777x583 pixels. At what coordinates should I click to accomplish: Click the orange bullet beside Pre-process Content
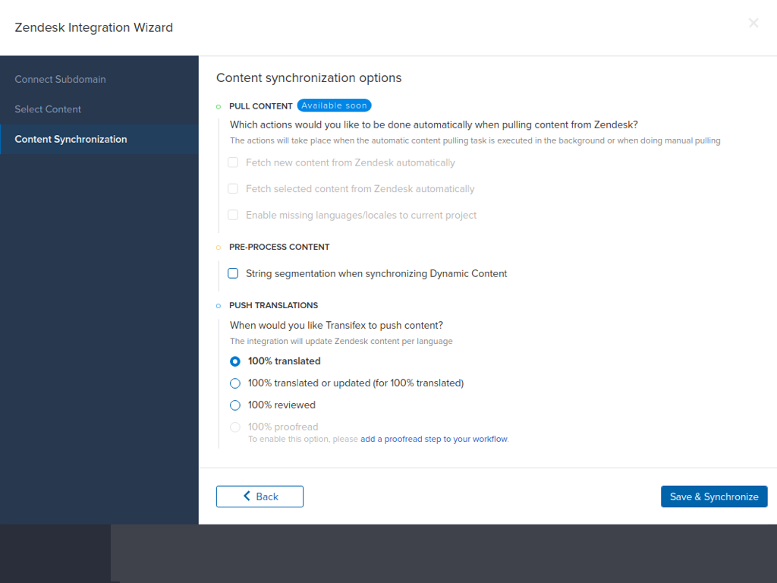[x=219, y=247]
